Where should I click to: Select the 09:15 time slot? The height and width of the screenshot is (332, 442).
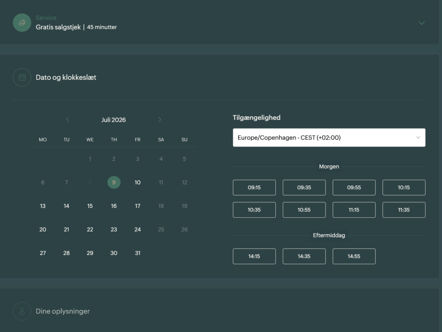click(254, 188)
